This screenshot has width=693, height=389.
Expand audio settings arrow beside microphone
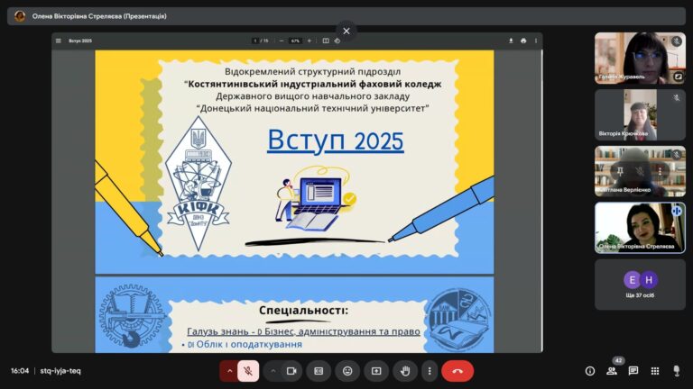(229, 371)
